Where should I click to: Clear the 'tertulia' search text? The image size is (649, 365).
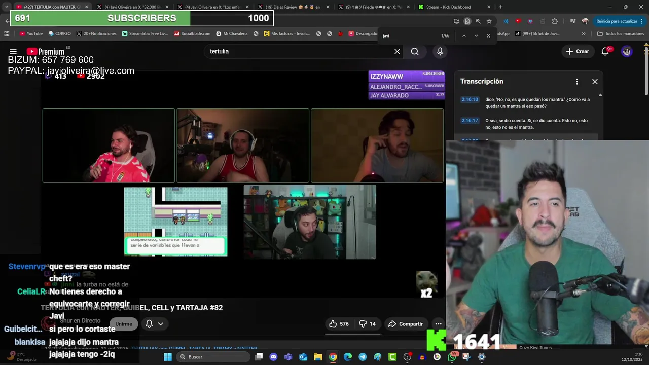tap(397, 51)
